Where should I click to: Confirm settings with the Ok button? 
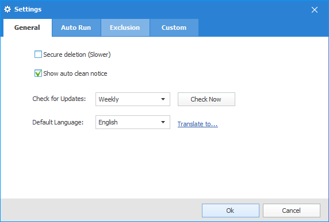231,211
